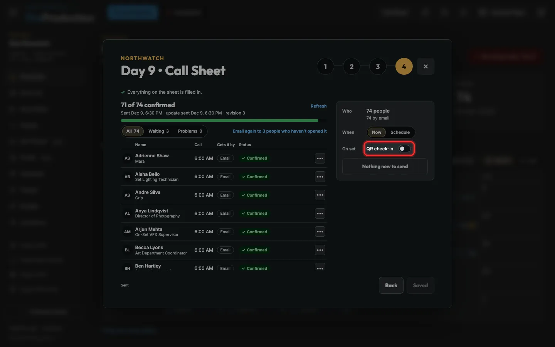Click Aisha Bello's AB avatar
This screenshot has width=555, height=347.
coord(127,177)
